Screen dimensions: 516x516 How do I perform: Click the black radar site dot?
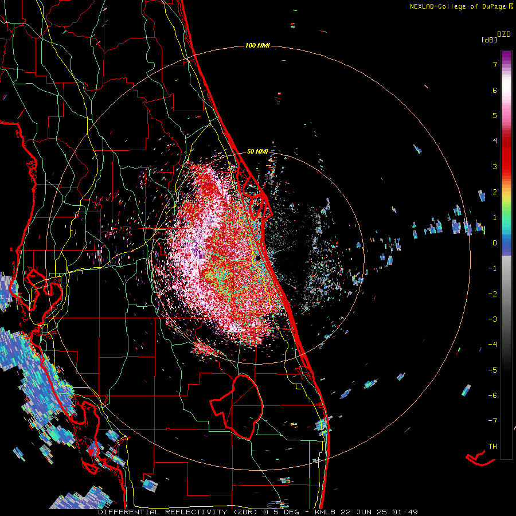pyautogui.click(x=258, y=258)
